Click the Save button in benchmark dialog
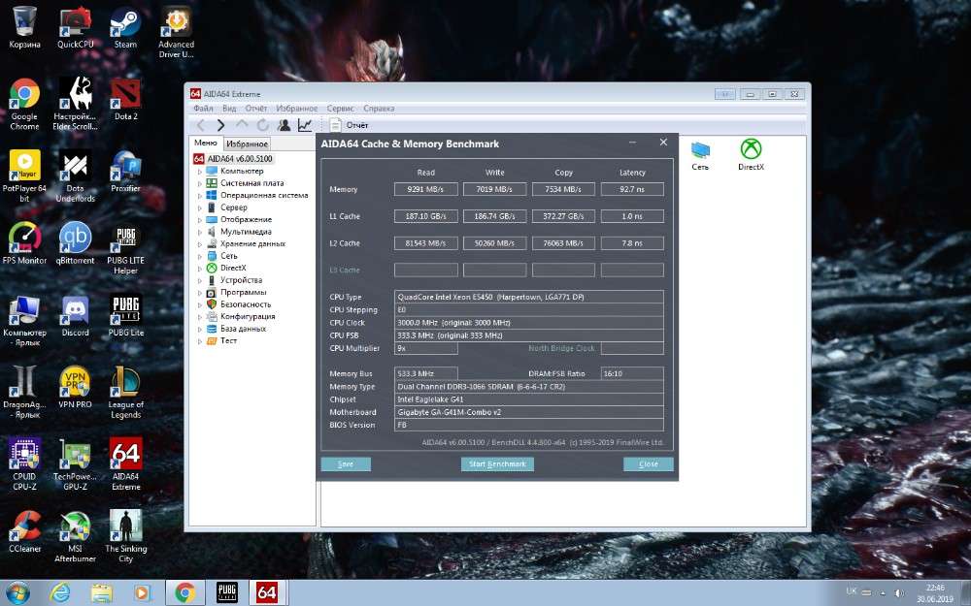Image resolution: width=971 pixels, height=606 pixels. pyautogui.click(x=346, y=464)
